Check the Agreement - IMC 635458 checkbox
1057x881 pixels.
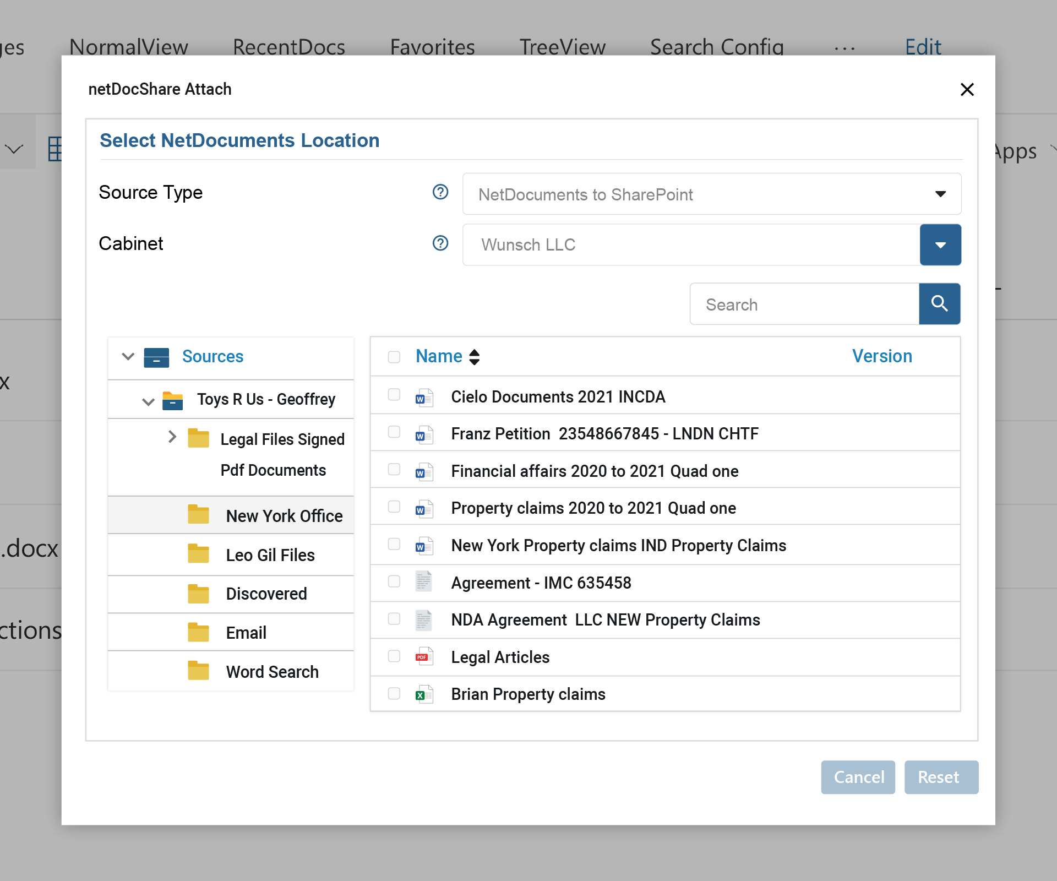point(394,581)
